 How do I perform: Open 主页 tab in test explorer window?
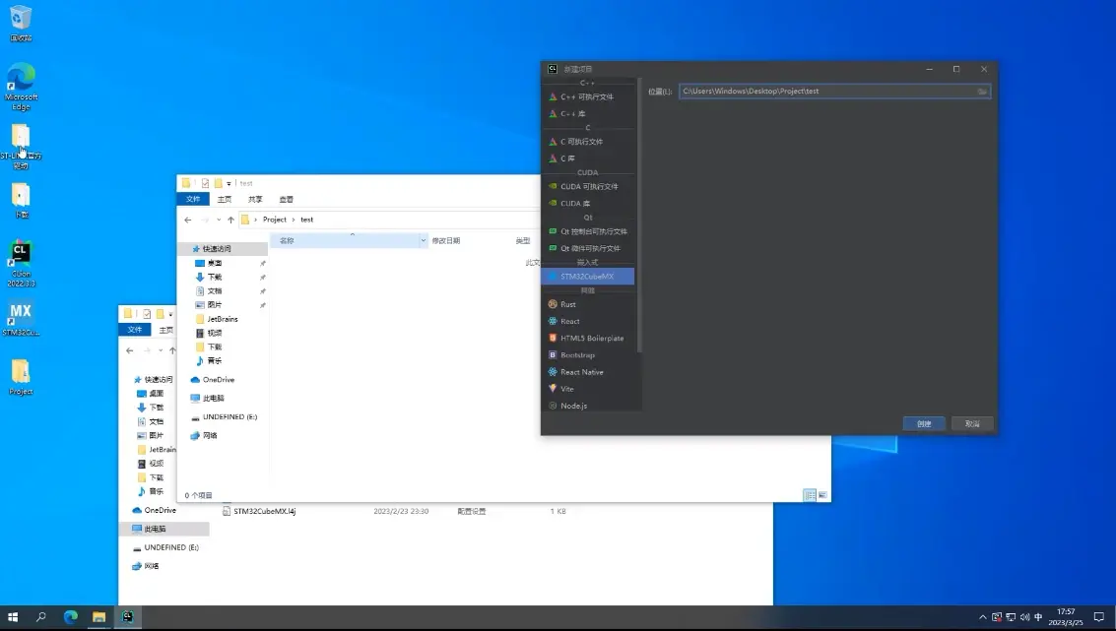(x=225, y=199)
